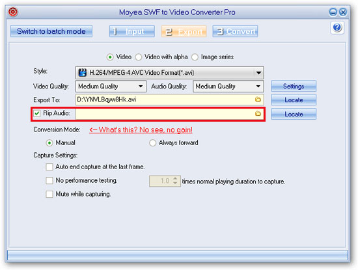Open the What's this conversion mode link
This screenshot has width=358, height=270.
141,129
